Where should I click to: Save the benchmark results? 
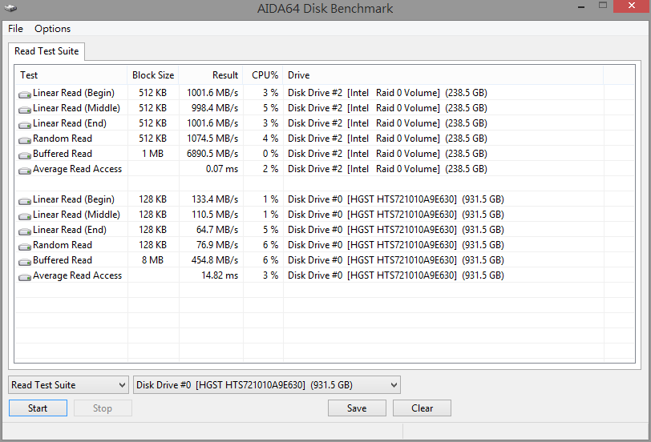tap(357, 408)
